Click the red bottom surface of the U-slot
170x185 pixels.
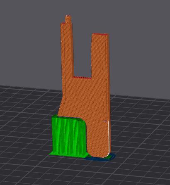(82, 78)
